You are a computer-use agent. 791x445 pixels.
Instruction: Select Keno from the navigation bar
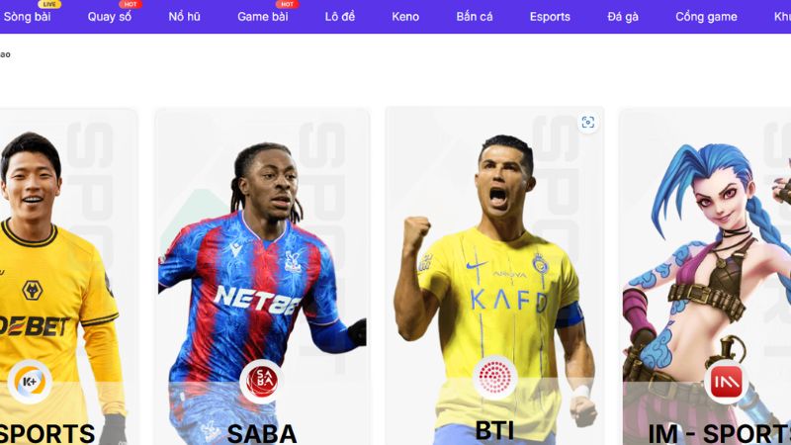[405, 17]
